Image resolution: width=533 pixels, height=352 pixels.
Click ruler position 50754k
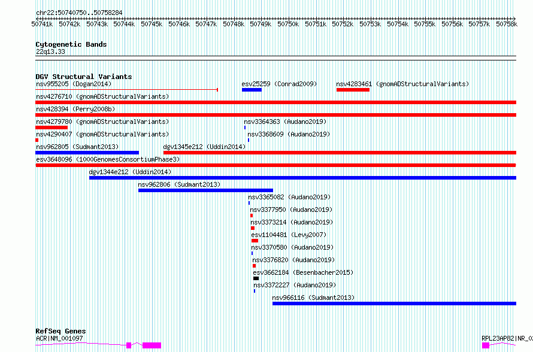(398, 24)
